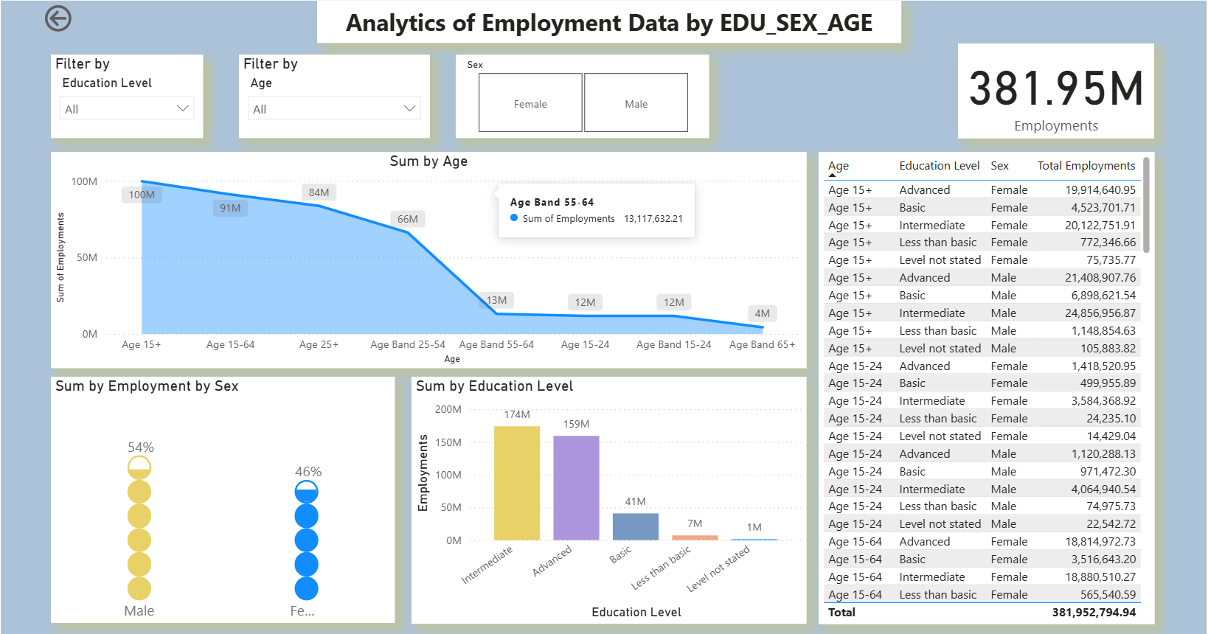Click the yellow Intermediate bar
This screenshot has width=1208, height=634.
[517, 483]
